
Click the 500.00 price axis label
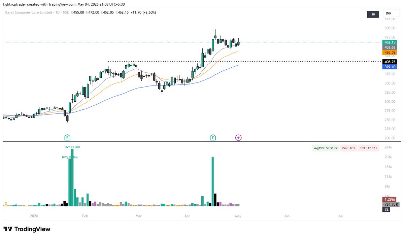(x=389, y=28)
